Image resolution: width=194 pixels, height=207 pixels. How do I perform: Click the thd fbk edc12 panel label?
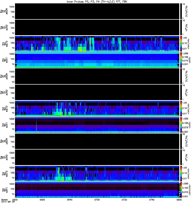point(5,109)
